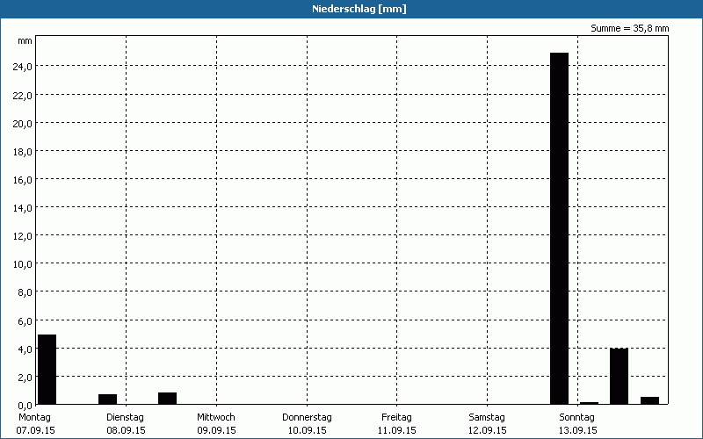Click the date 07.09.15
703x439 pixels.
point(35,431)
